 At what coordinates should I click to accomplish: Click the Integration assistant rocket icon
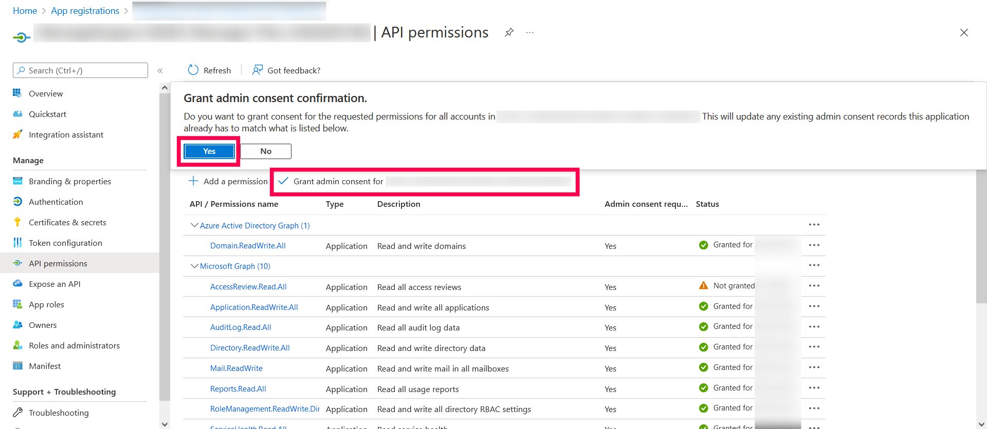17,134
